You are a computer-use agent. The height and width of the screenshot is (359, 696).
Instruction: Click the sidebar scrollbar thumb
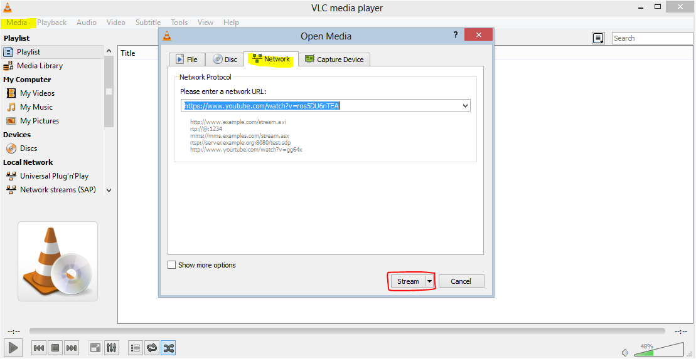pyautogui.click(x=109, y=92)
